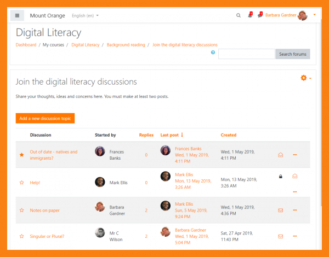Click the help icon beside search box
This screenshot has height=257, width=329.
pyautogui.click(x=213, y=52)
